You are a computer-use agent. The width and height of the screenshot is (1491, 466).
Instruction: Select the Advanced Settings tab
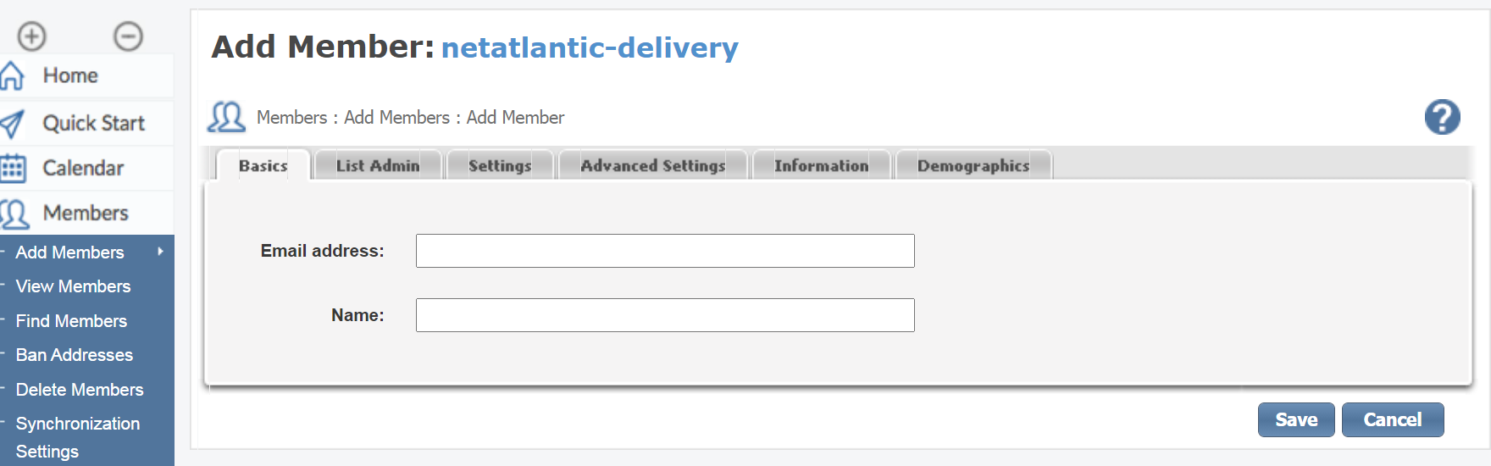(x=653, y=165)
